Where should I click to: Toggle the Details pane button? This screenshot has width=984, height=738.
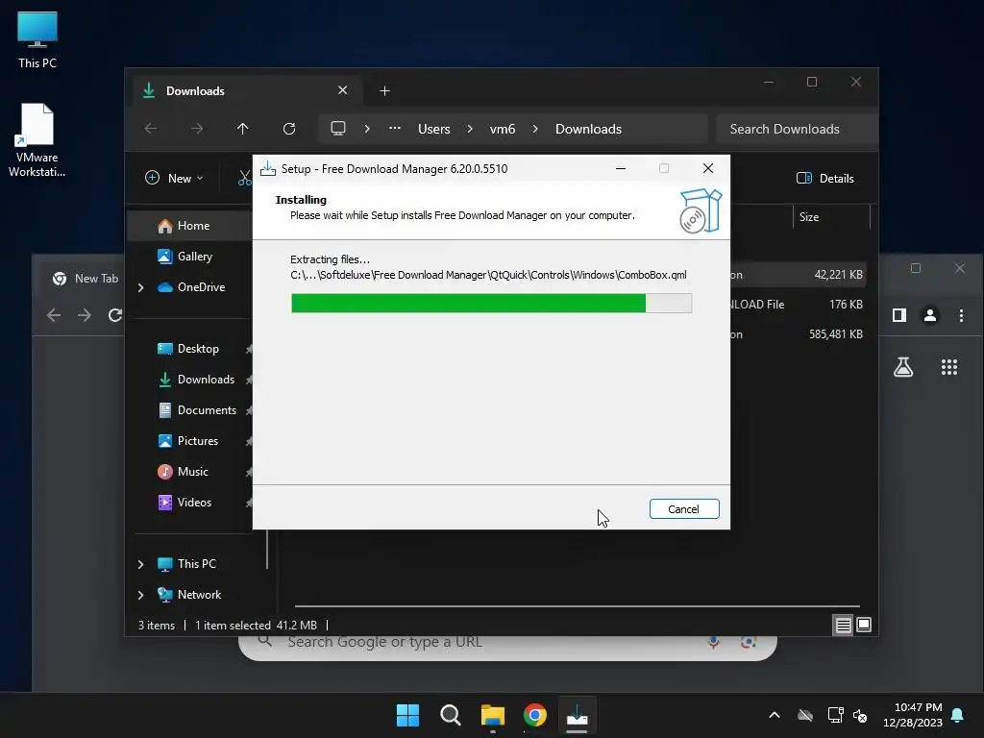pos(825,178)
